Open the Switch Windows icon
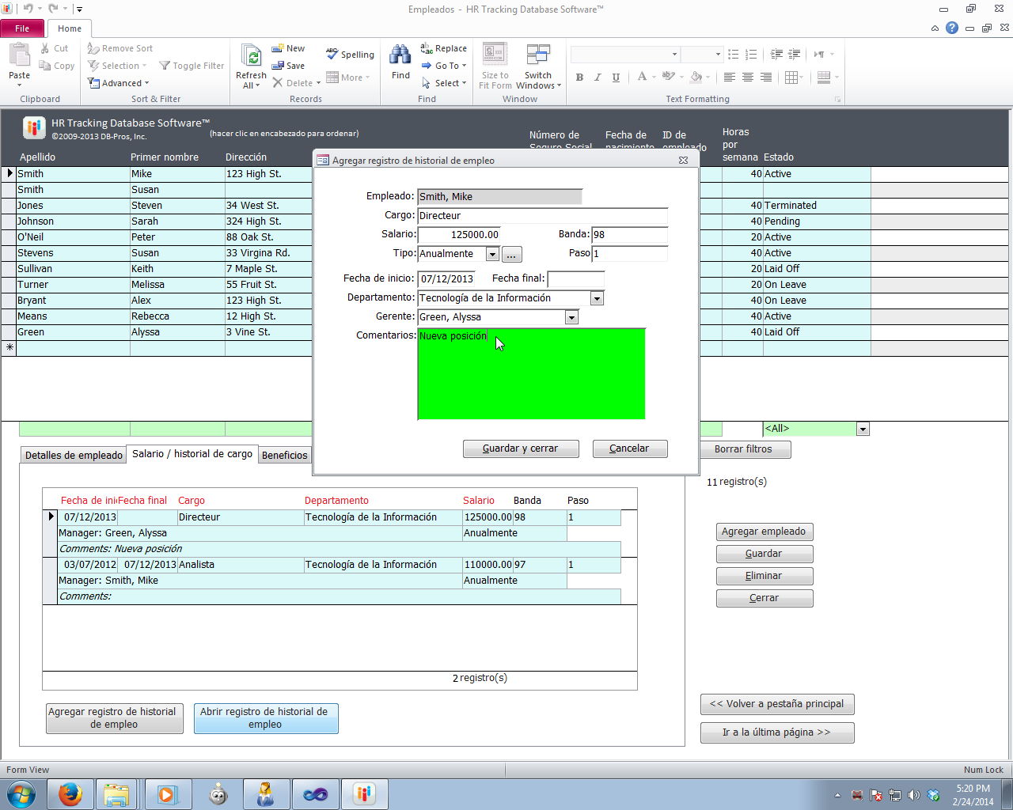Image resolution: width=1013 pixels, height=810 pixels. (538, 55)
